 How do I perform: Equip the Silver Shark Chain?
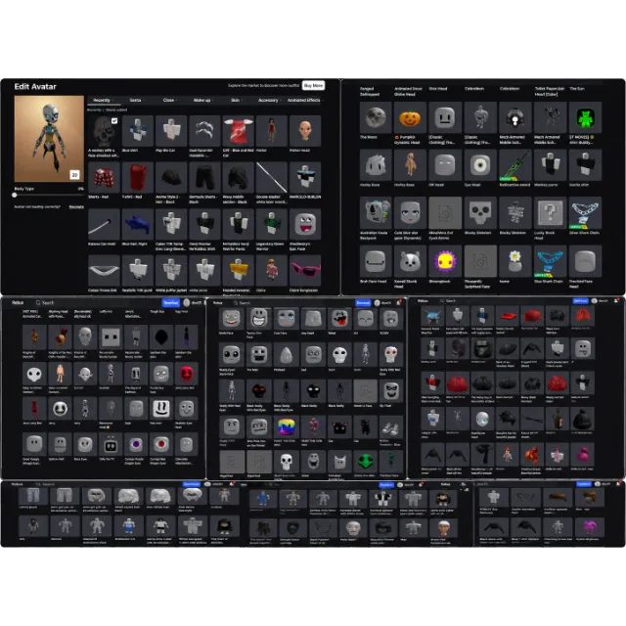click(x=585, y=212)
